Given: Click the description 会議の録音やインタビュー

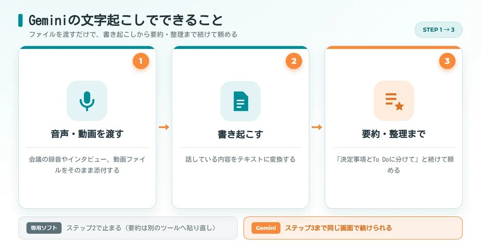Looking at the screenshot, I should (87, 165).
